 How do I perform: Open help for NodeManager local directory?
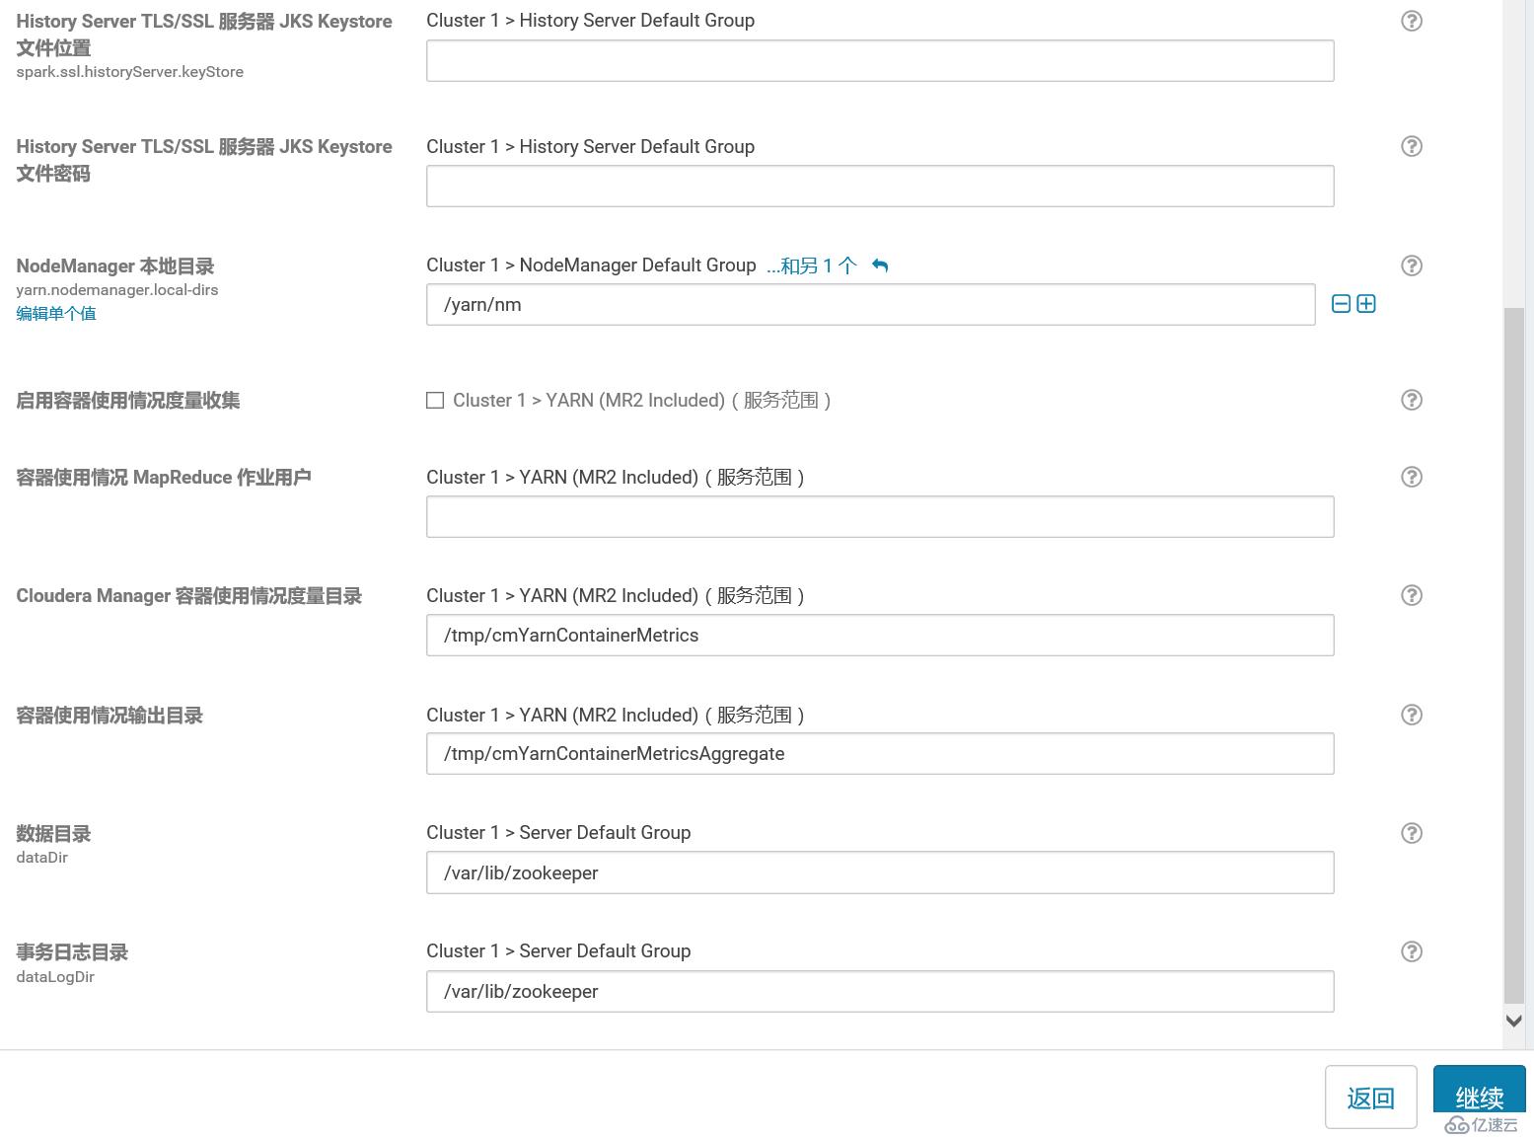point(1412,265)
